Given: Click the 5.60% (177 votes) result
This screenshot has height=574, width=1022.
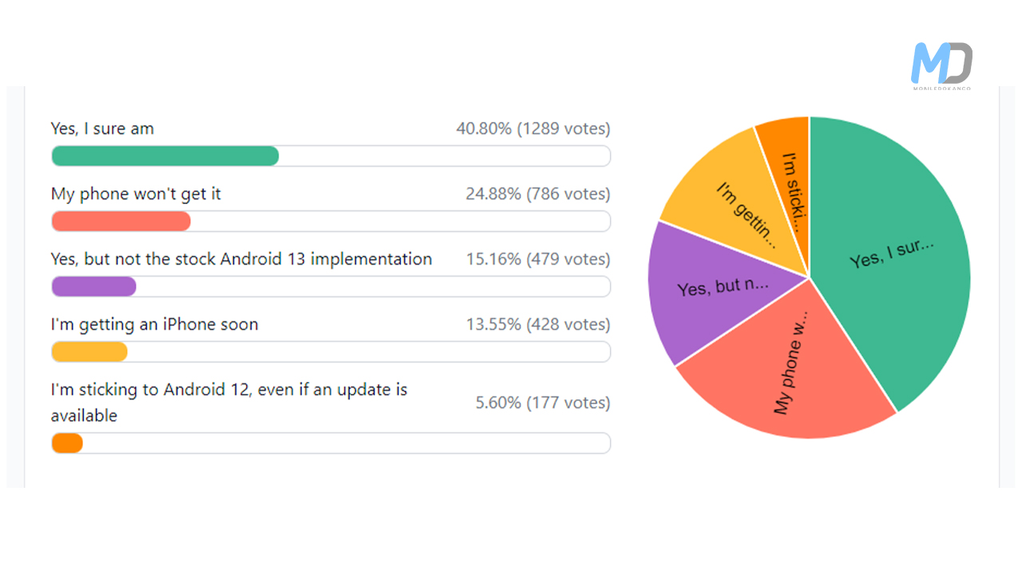Looking at the screenshot, I should coord(543,403).
